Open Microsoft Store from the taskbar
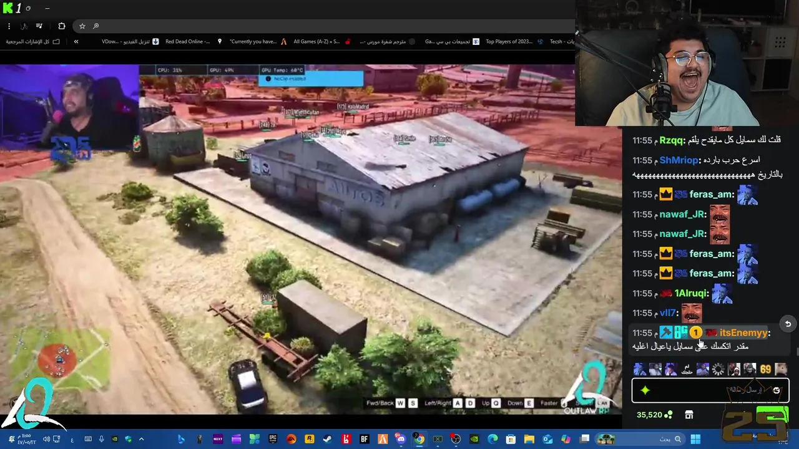 point(511,439)
